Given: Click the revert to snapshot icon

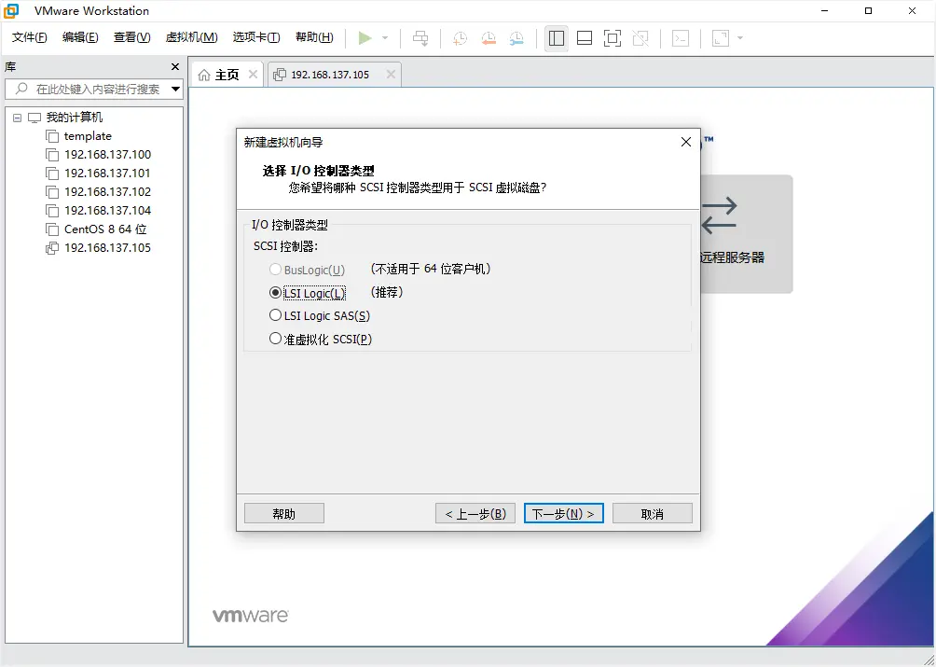Looking at the screenshot, I should [489, 38].
